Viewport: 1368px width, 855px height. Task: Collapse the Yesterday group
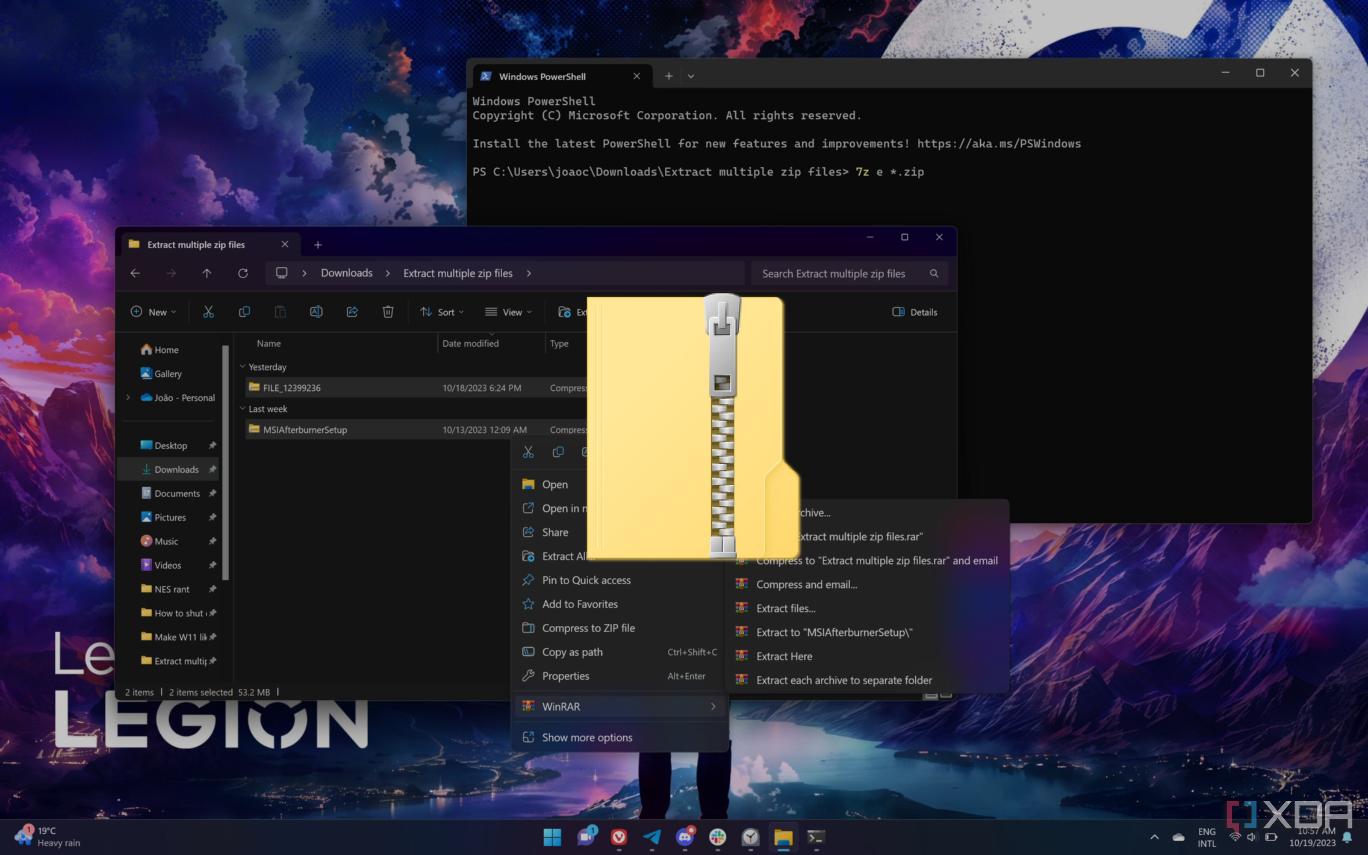coord(243,366)
